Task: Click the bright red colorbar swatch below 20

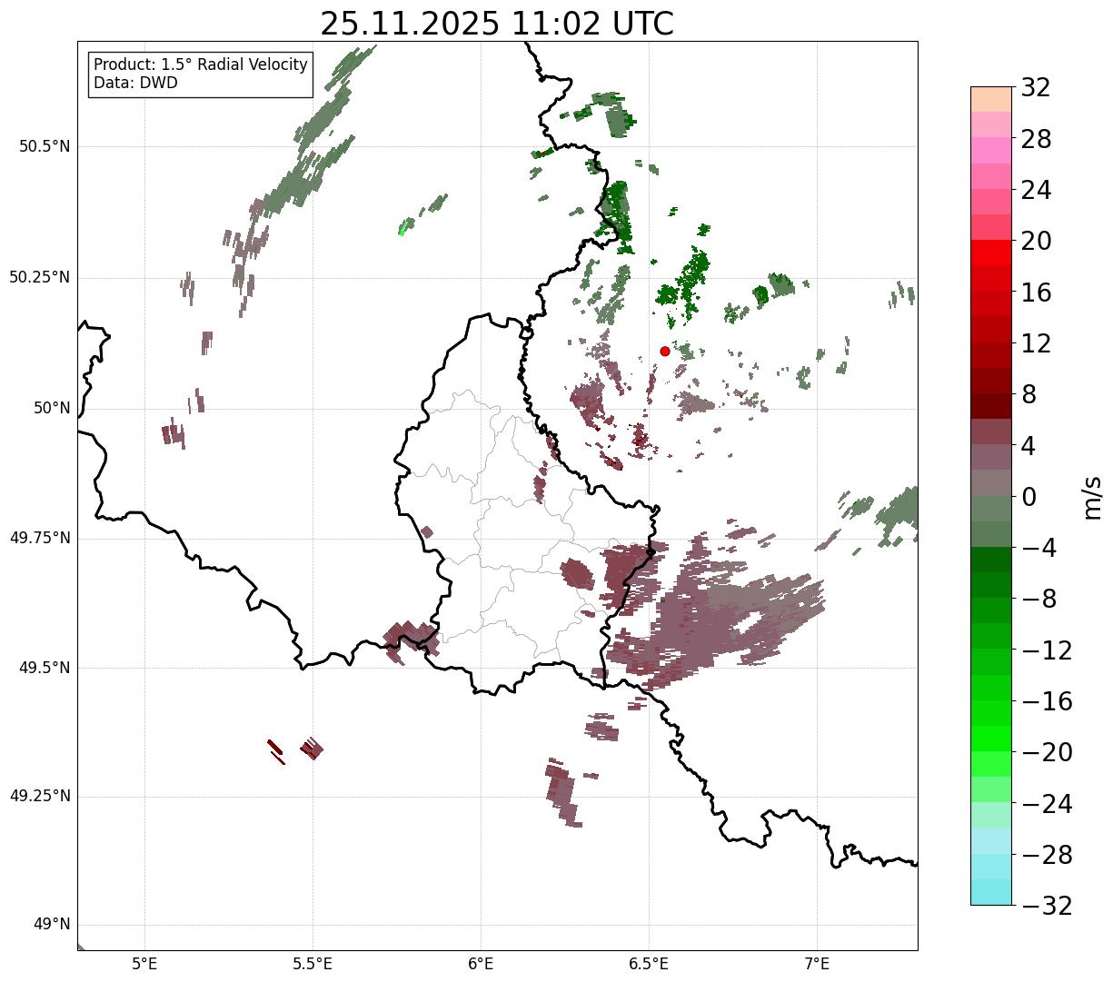Action: click(991, 253)
